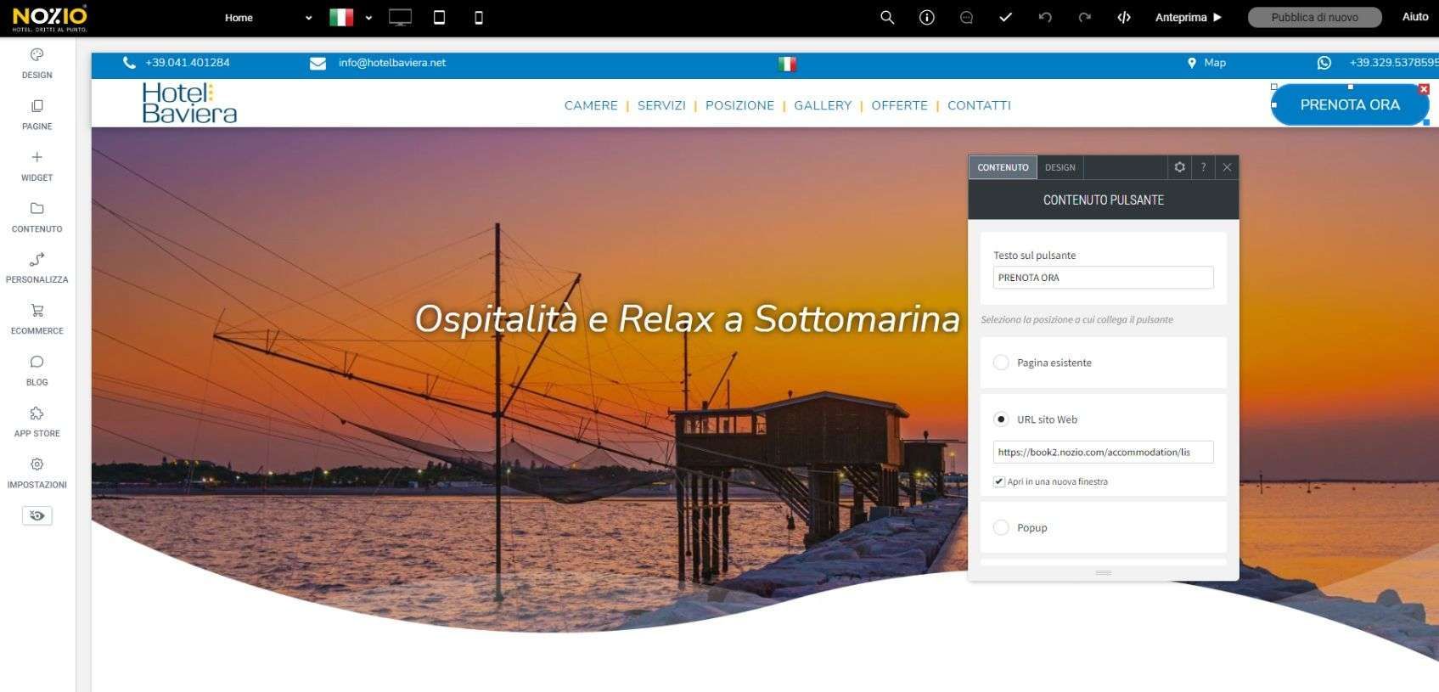Screen dimensions: 1439x692
Task: Open the Aiuto help menu
Action: (1414, 17)
